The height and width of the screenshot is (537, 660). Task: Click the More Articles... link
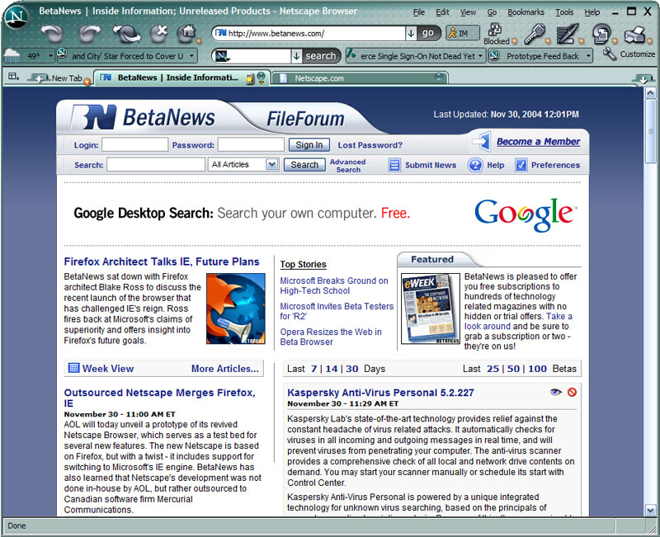coord(224,368)
